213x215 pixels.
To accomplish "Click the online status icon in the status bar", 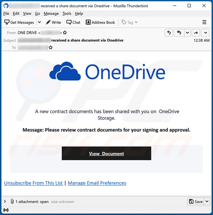I will point(6,210).
